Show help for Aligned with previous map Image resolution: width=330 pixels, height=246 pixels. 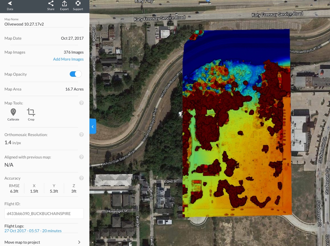(x=82, y=157)
